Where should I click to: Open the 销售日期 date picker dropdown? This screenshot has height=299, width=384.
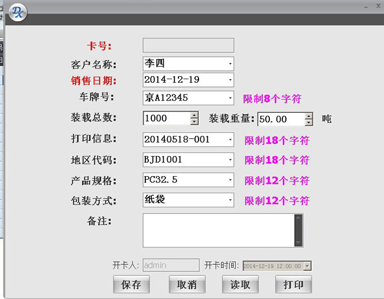pos(230,80)
